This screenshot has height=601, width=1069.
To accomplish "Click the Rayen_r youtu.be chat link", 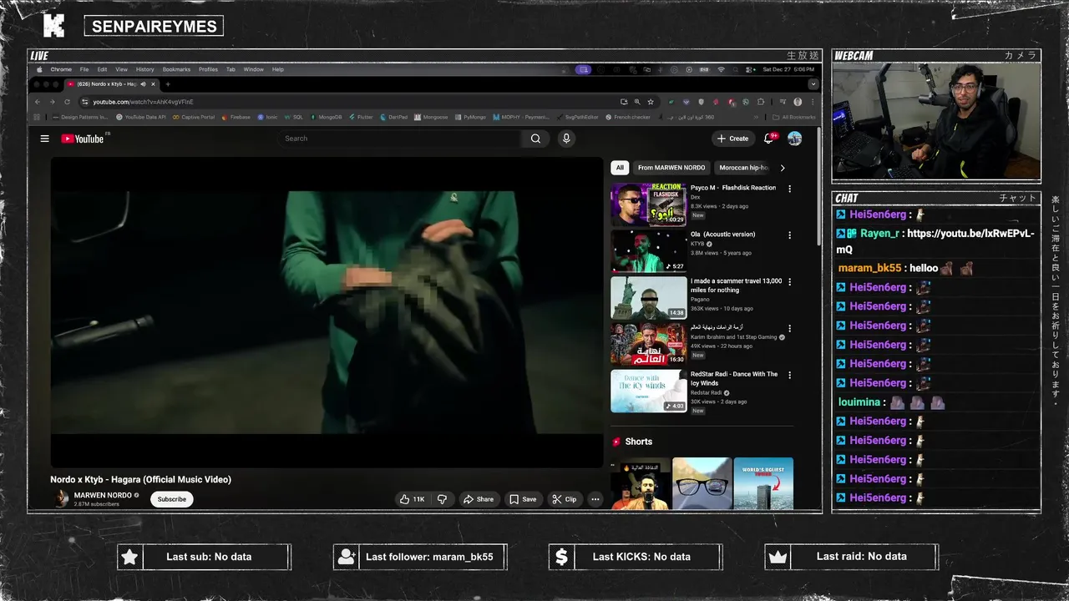I will [x=935, y=241].
